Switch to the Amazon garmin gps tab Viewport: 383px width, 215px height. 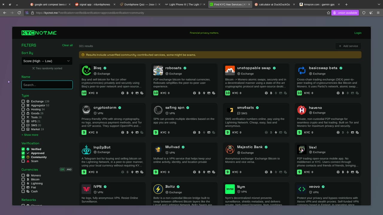[x=319, y=4]
